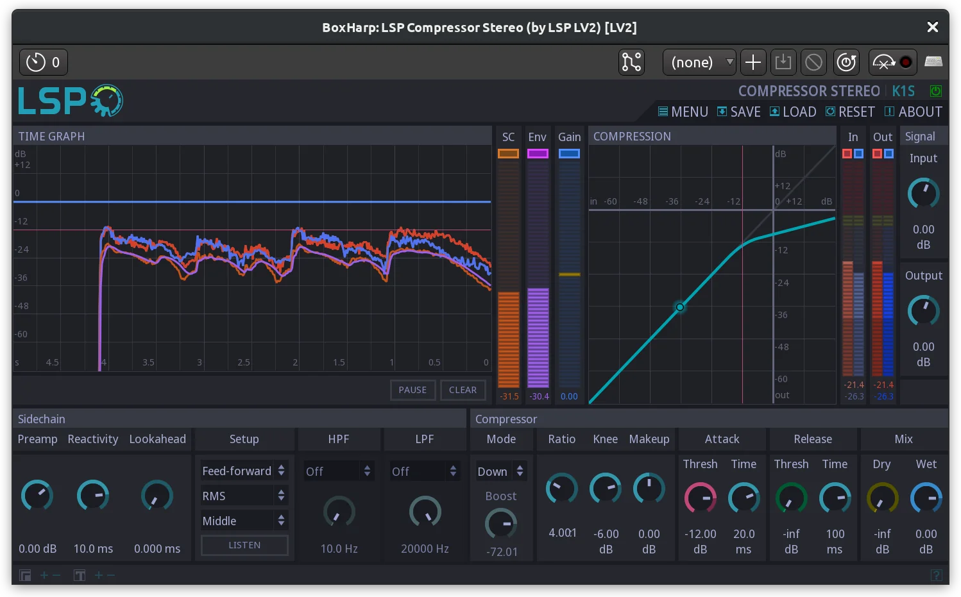Click the save preset download icon
Screen dimensions: 961x597
pyautogui.click(x=783, y=62)
